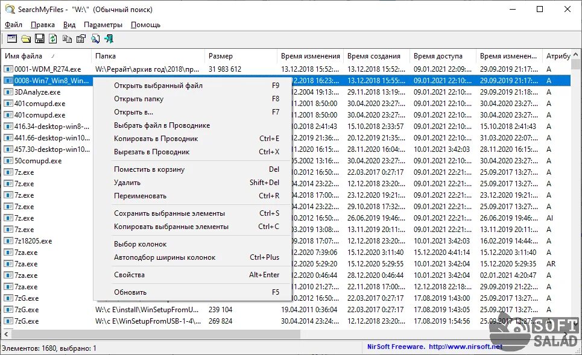The image size is (582, 355).
Task: Click the size value 239 104
Action: point(220,310)
